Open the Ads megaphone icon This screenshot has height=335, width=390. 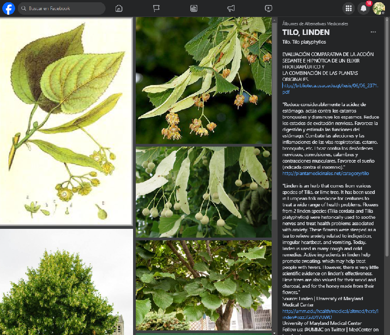click(231, 8)
